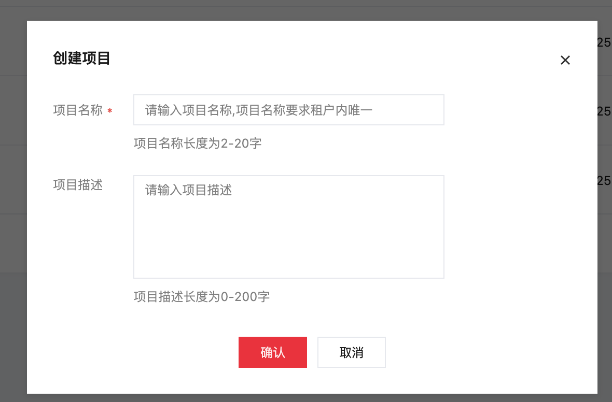This screenshot has height=402, width=612.
Task: Click the 取消 button
Action: coord(351,352)
